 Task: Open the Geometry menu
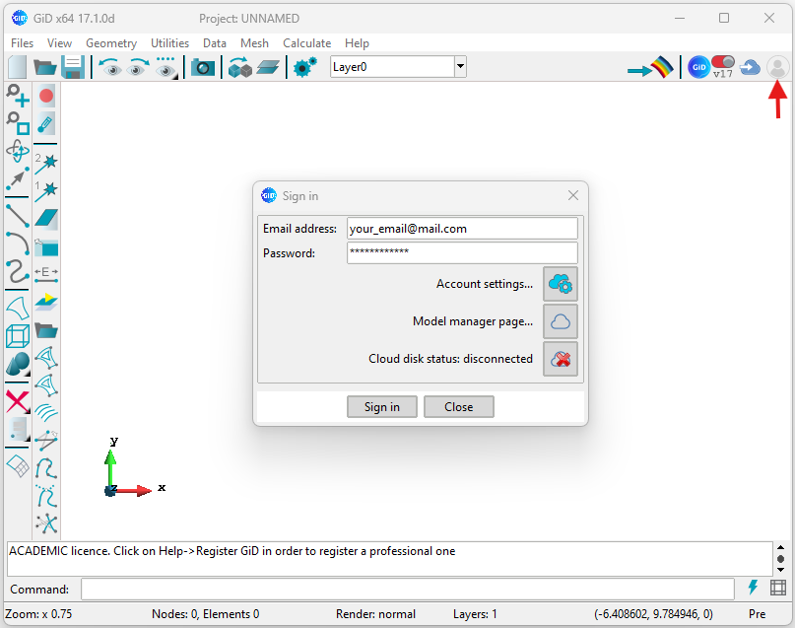111,43
